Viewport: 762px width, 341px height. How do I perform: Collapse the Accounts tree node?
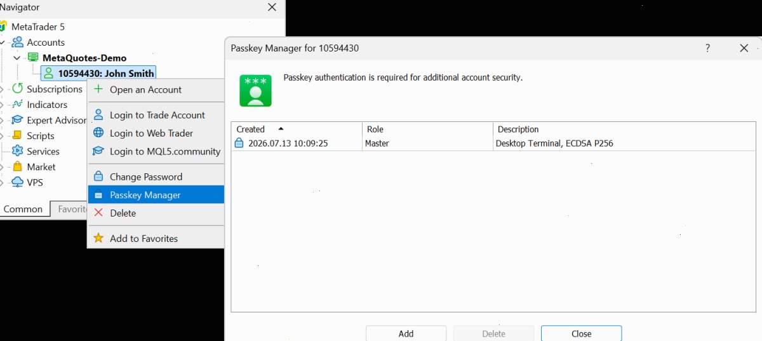tap(3, 43)
